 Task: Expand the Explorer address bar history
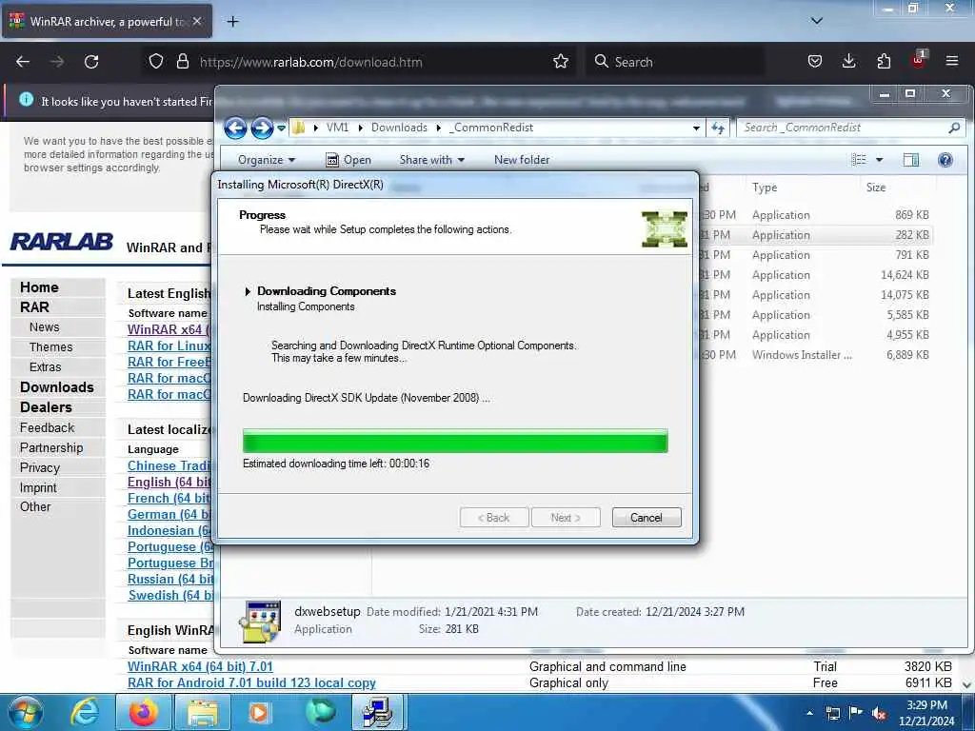click(696, 128)
